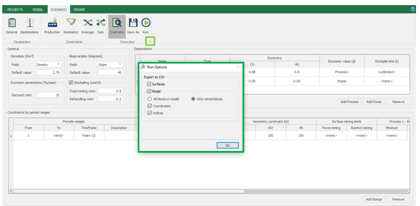420x206 pixels.
Task: Open the Geometric constraints icon
Action: [71, 23]
